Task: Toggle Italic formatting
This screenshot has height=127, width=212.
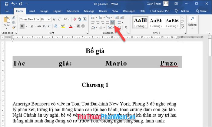Action: click(x=27, y=26)
